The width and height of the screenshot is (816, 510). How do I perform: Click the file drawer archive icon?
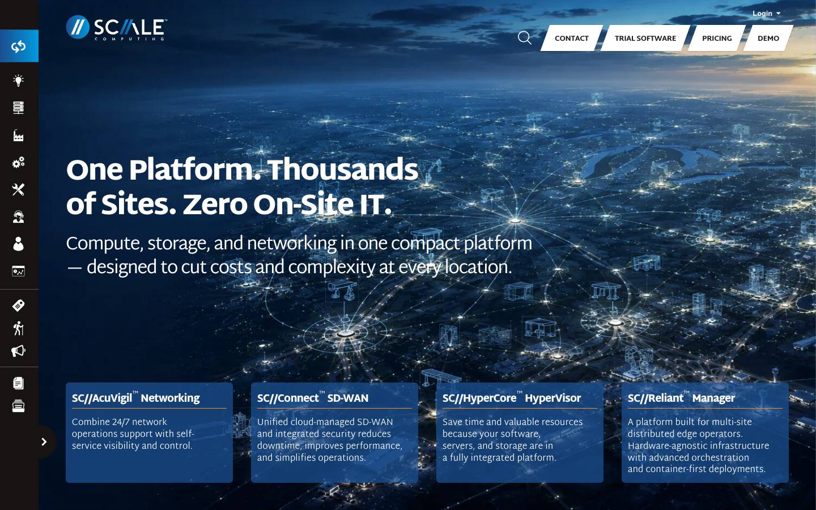pos(19,406)
